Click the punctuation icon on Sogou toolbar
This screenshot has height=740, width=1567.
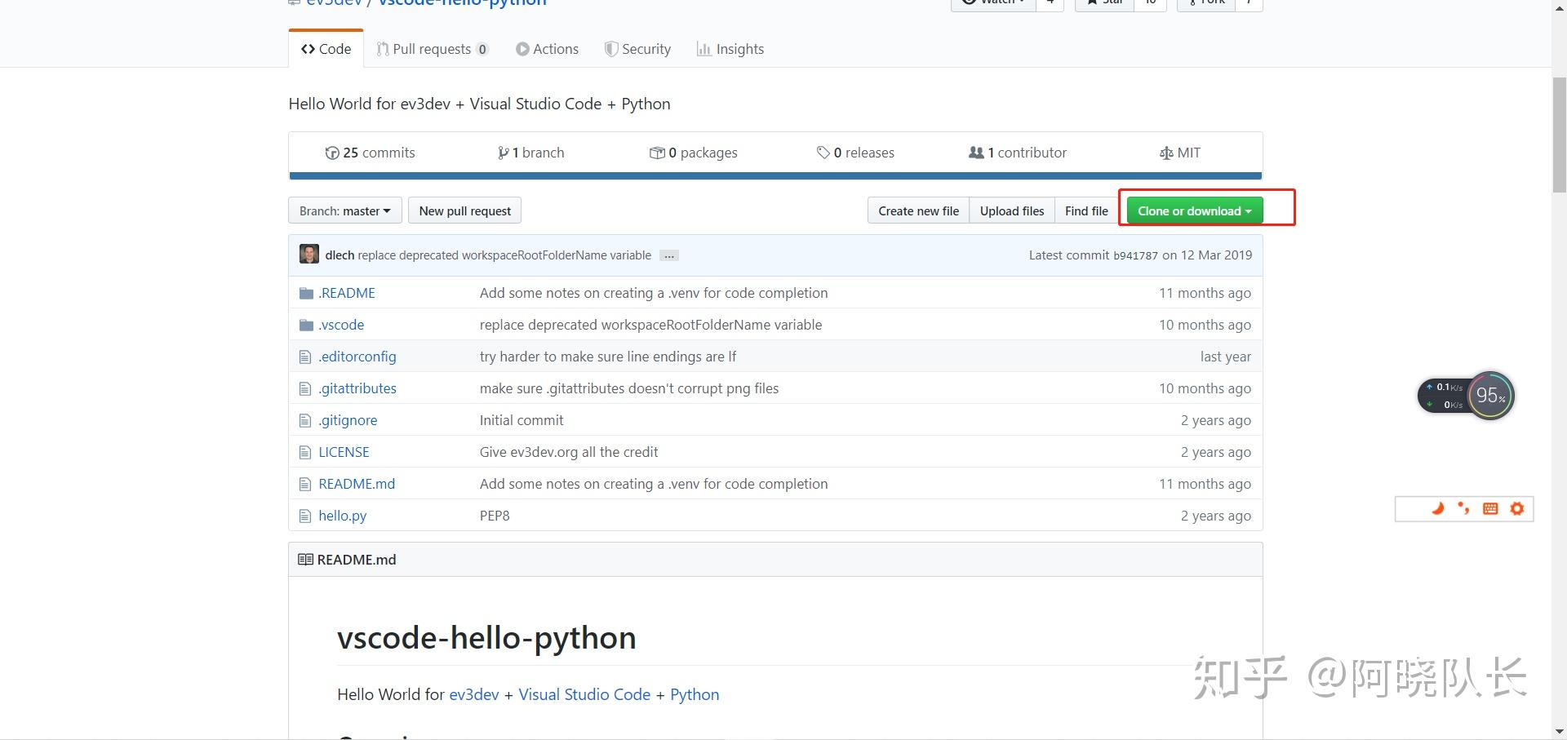point(1464,508)
